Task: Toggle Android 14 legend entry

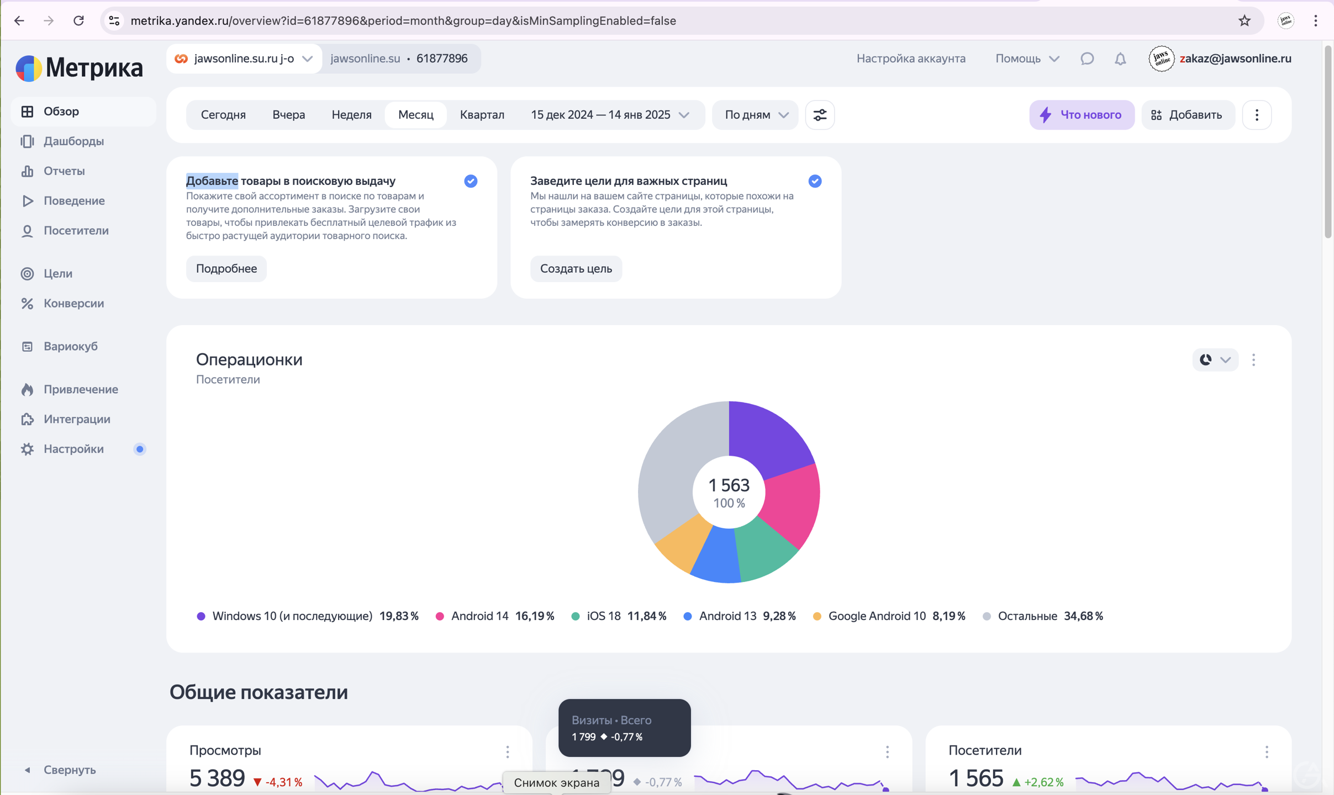Action: [495, 616]
